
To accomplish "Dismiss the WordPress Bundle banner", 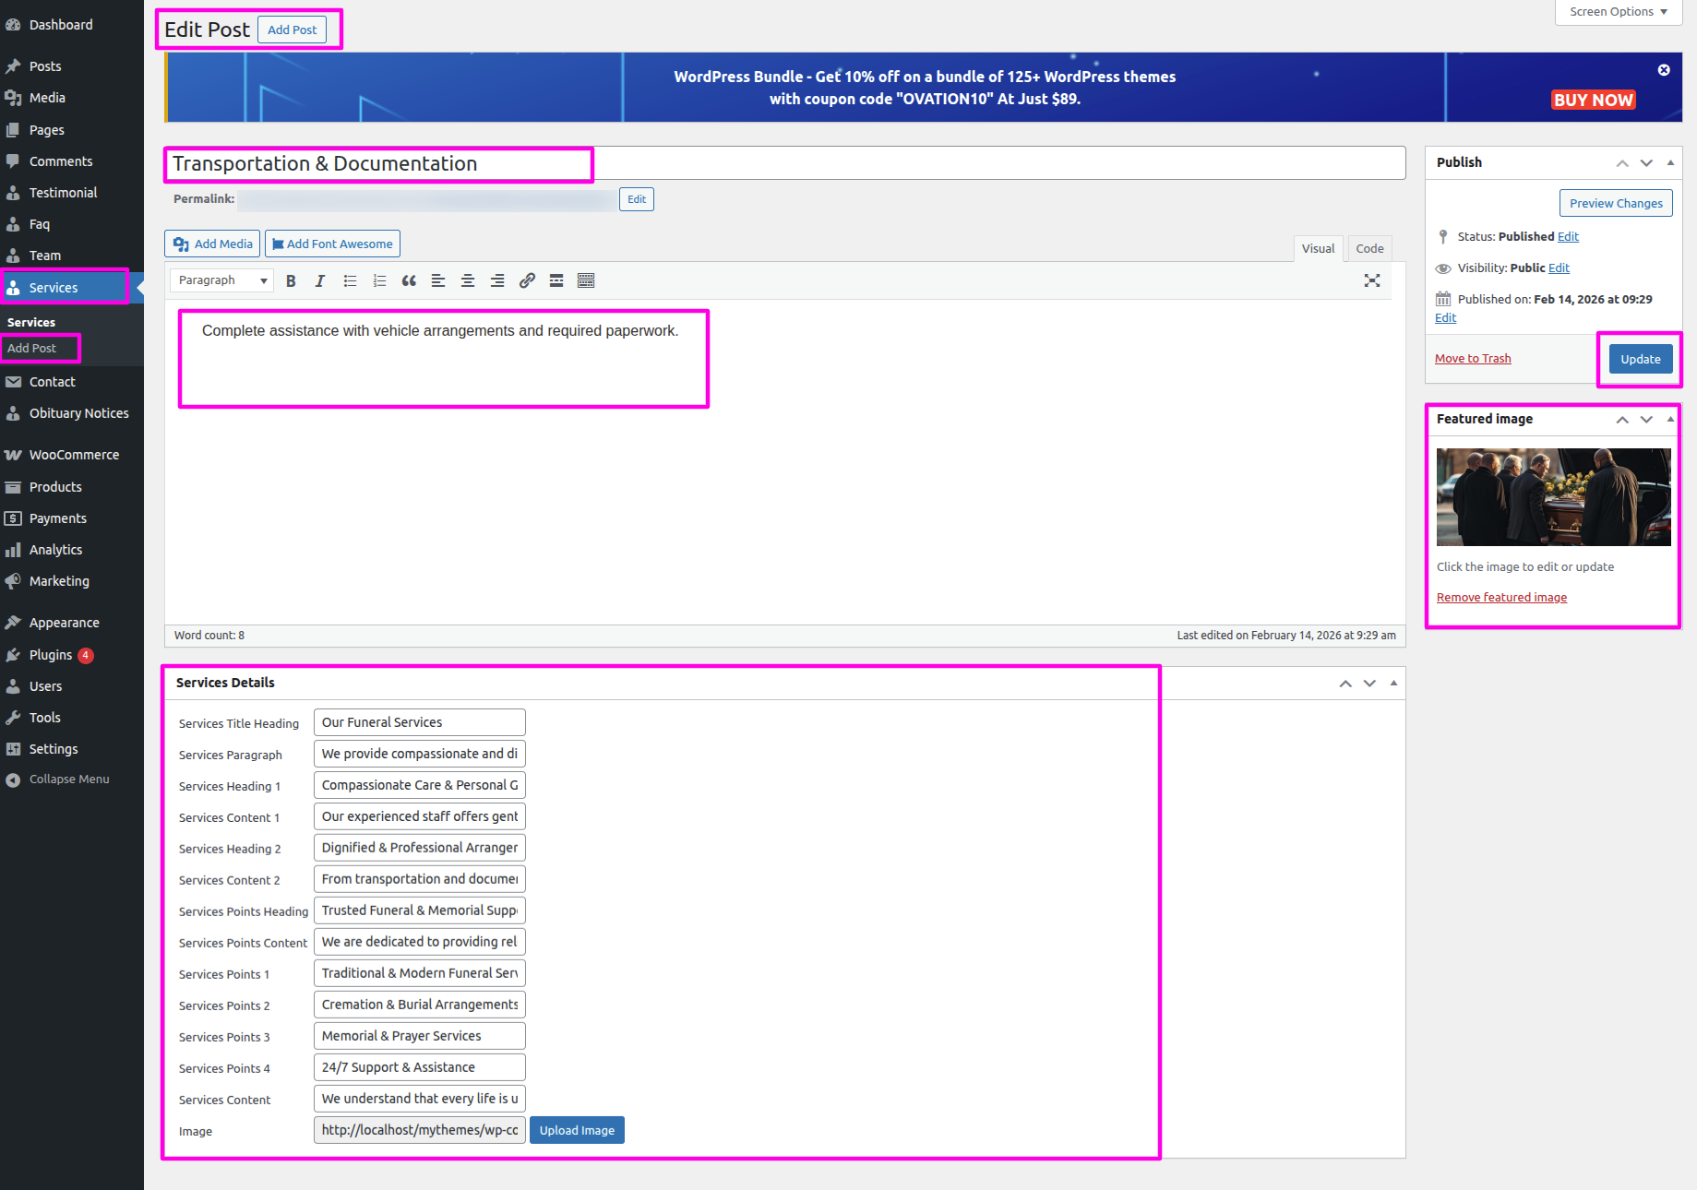I will [x=1664, y=70].
